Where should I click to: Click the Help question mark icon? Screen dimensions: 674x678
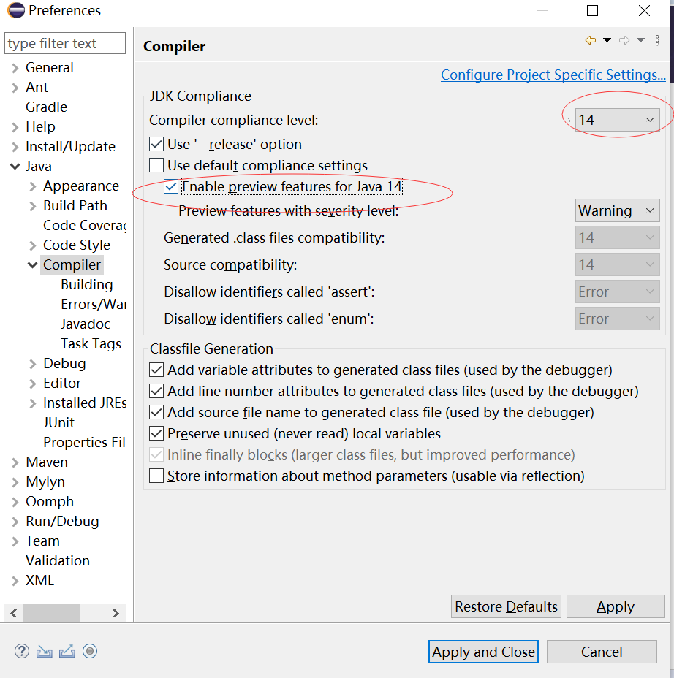[x=22, y=651]
